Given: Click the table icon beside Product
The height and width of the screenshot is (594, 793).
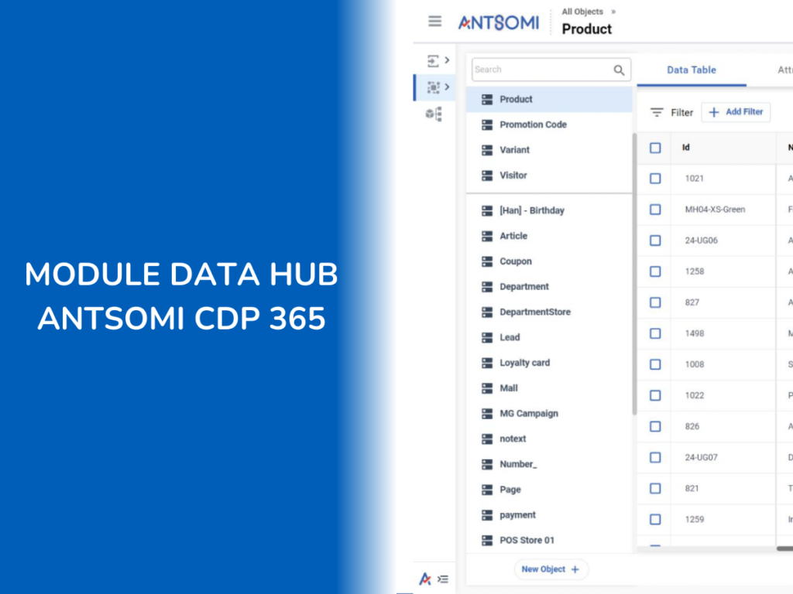Looking at the screenshot, I should tap(487, 100).
